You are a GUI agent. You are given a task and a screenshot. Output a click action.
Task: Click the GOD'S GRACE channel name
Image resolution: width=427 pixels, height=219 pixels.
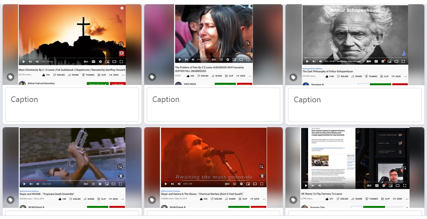[x=191, y=84]
